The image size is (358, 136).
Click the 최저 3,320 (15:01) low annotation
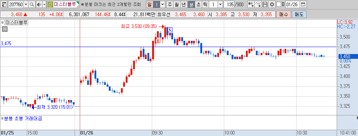click(55, 107)
